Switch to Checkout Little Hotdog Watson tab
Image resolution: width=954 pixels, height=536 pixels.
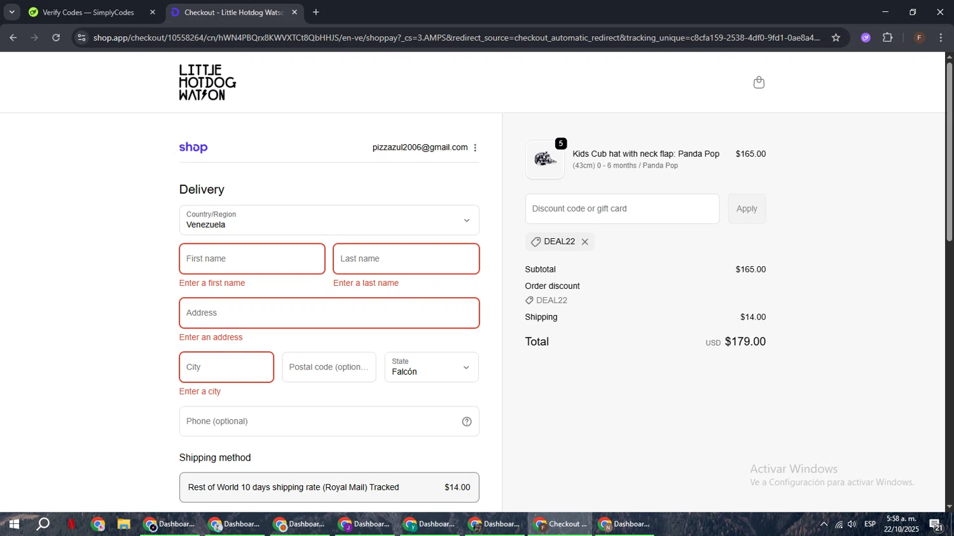coord(234,12)
